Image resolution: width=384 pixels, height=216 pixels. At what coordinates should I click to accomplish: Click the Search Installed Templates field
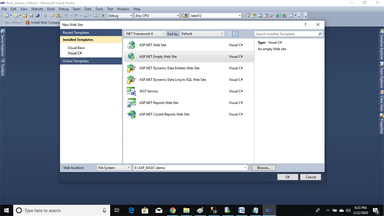[286, 34]
